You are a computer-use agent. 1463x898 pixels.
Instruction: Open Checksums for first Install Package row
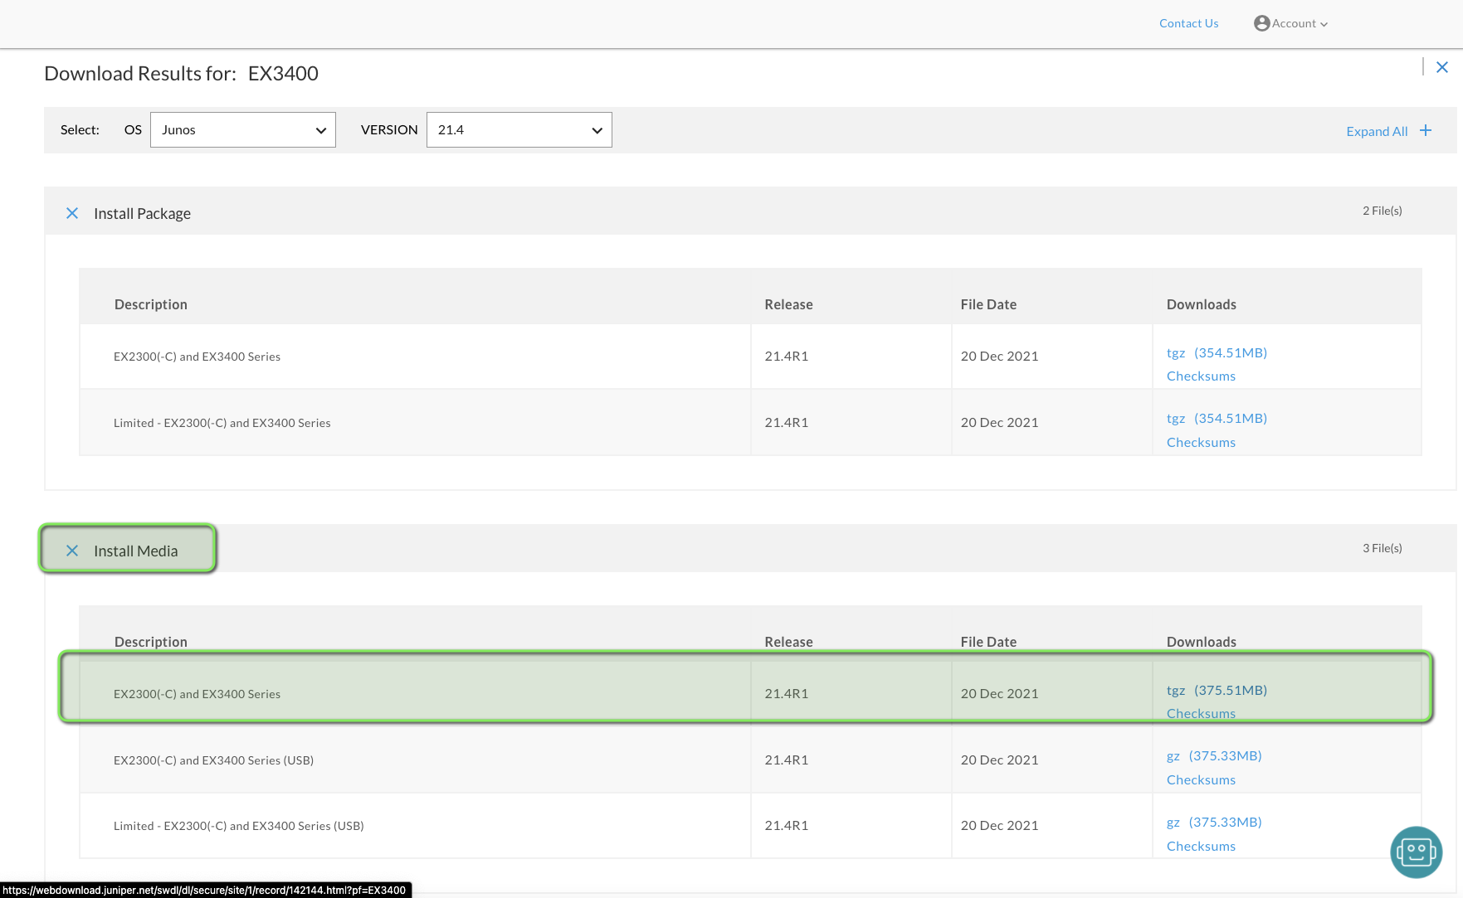[x=1201, y=376]
